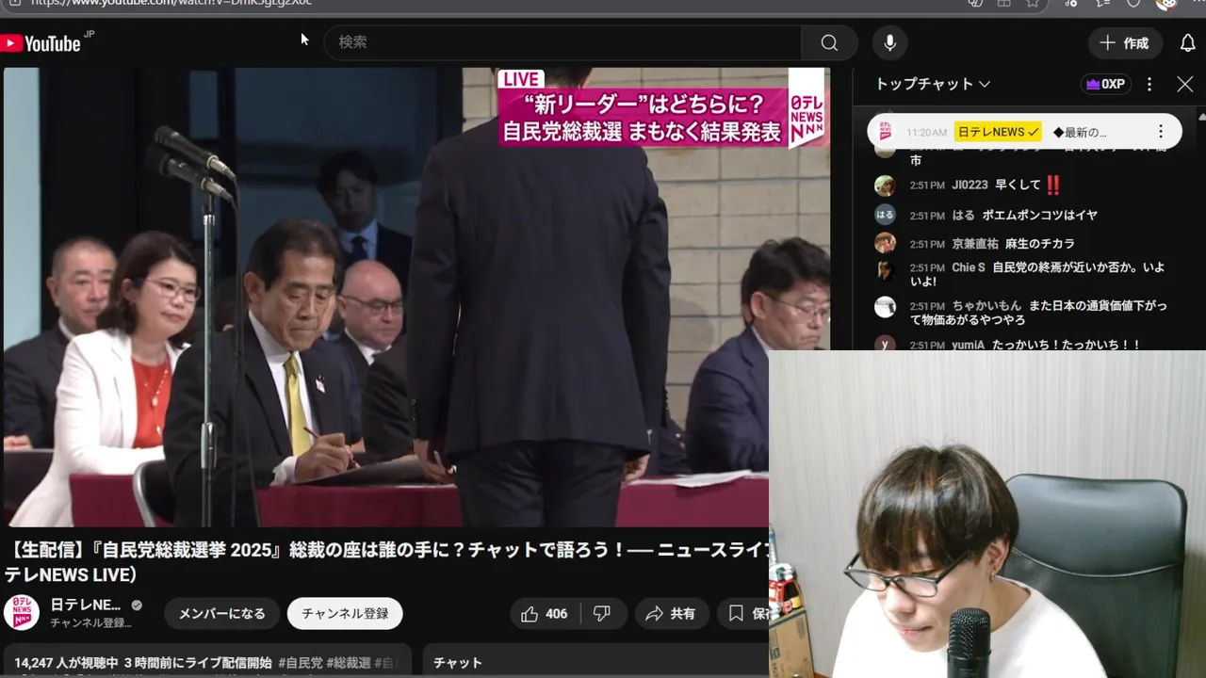Screen dimensions: 1206x678
Task: Open the 日テレNE... channel name link
Action: pyautogui.click(x=86, y=605)
